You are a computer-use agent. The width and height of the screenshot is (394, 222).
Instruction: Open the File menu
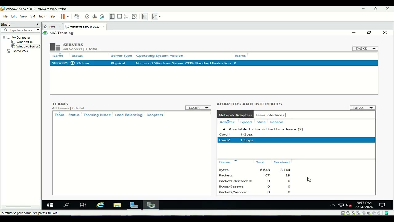(5, 16)
